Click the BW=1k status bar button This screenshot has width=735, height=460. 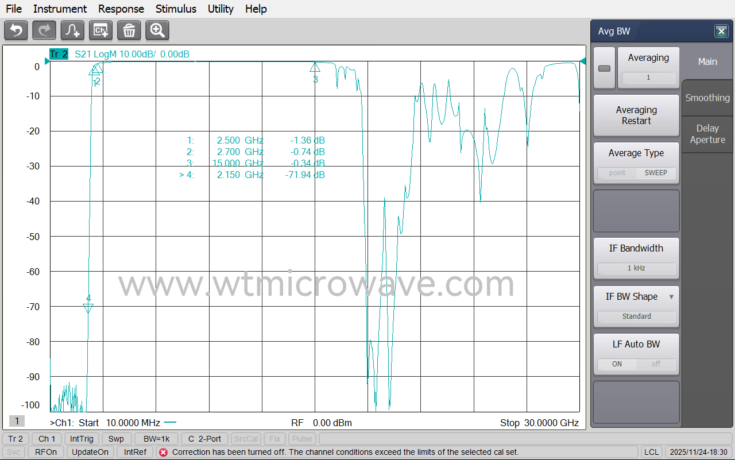coord(156,439)
